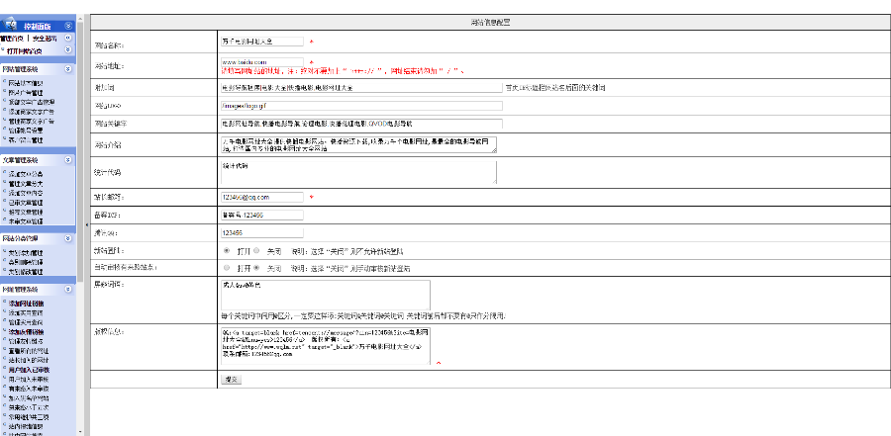Open 添加网址链接 in the sidebar
The height and width of the screenshot is (436, 891).
(x=26, y=304)
